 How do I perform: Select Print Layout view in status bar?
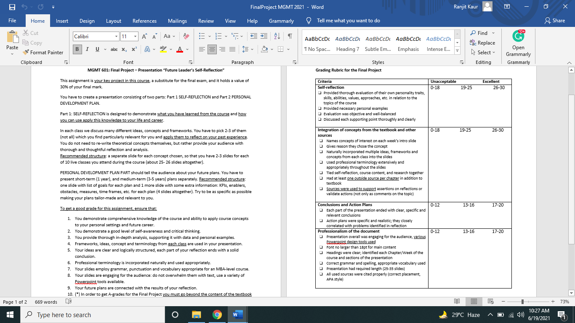[474, 302]
